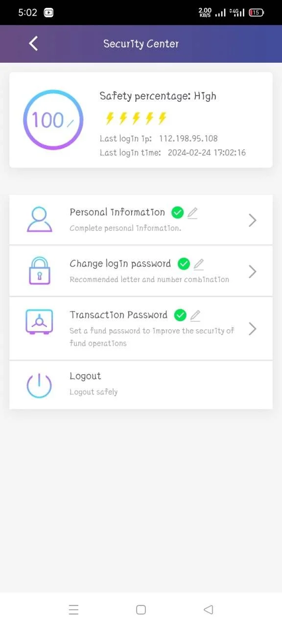Click the padlock icon for login password
Screen dimensions: 282x627
click(39, 271)
